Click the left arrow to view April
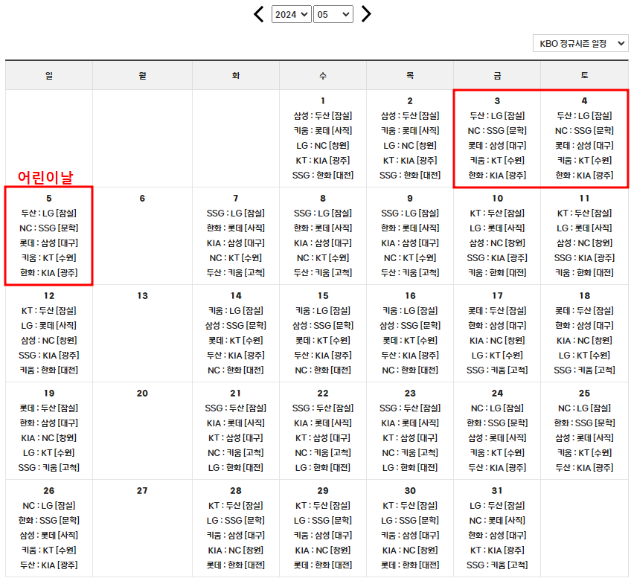The image size is (631, 581). [x=258, y=13]
